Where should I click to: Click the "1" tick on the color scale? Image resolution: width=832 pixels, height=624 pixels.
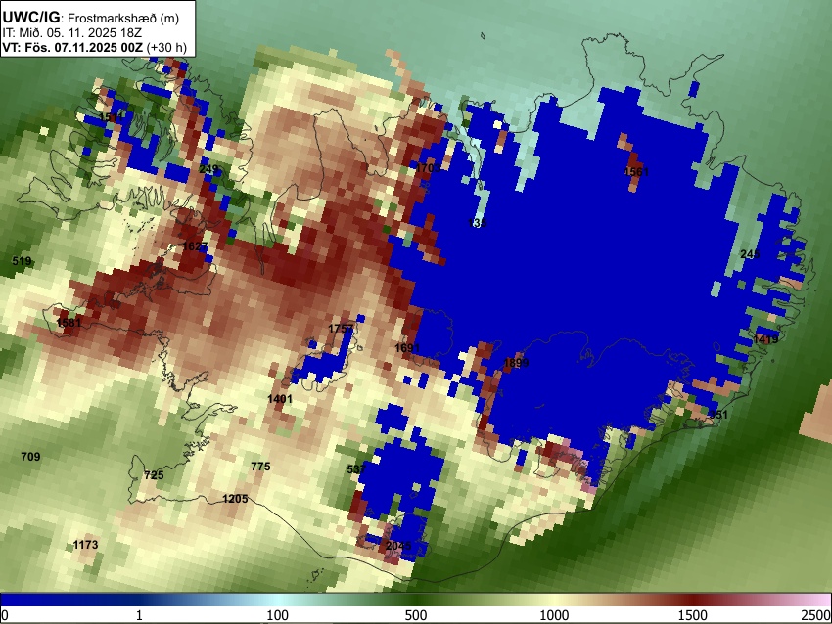pyautogui.click(x=139, y=615)
